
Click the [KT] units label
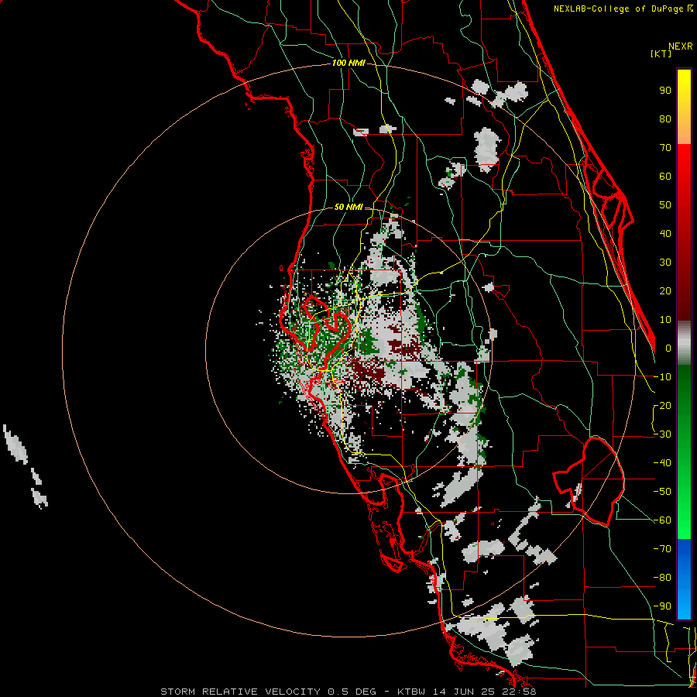coord(661,54)
